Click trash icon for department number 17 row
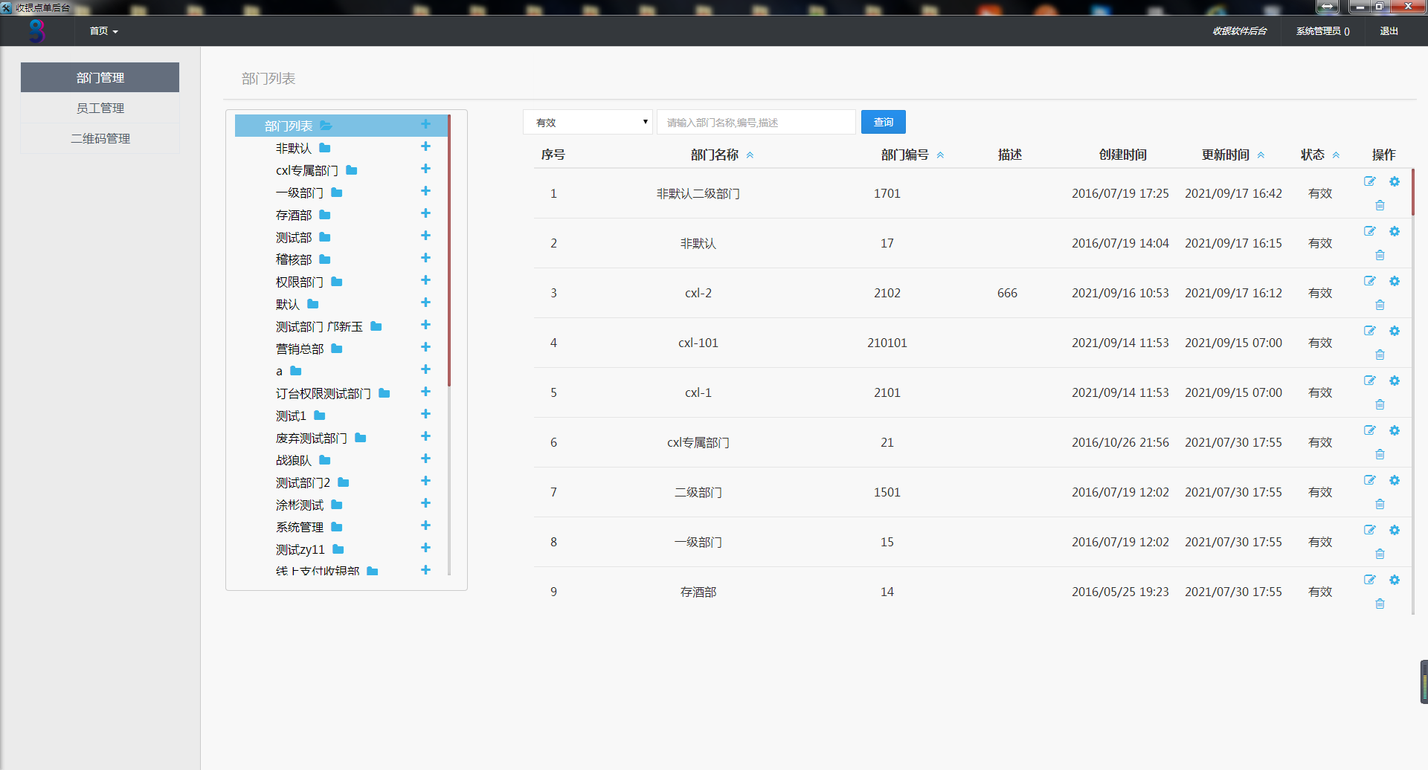This screenshot has width=1428, height=770. coord(1380,255)
